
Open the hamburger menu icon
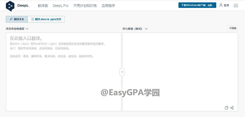coord(236,5)
